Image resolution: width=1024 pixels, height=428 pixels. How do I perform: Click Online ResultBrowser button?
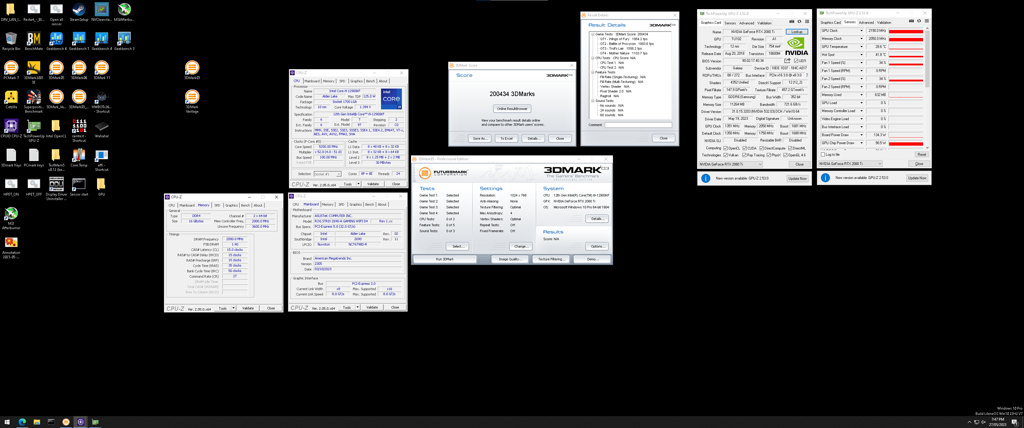click(512, 109)
